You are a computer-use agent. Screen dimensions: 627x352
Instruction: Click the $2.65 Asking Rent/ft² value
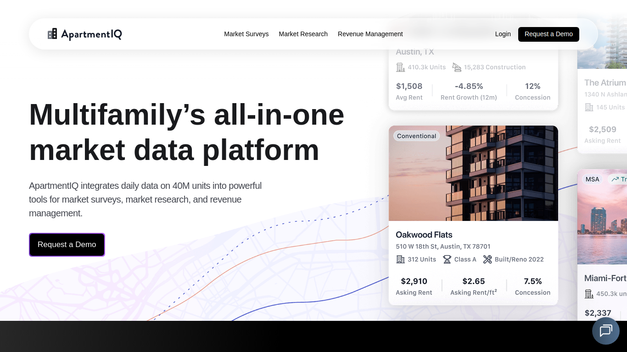474,281
